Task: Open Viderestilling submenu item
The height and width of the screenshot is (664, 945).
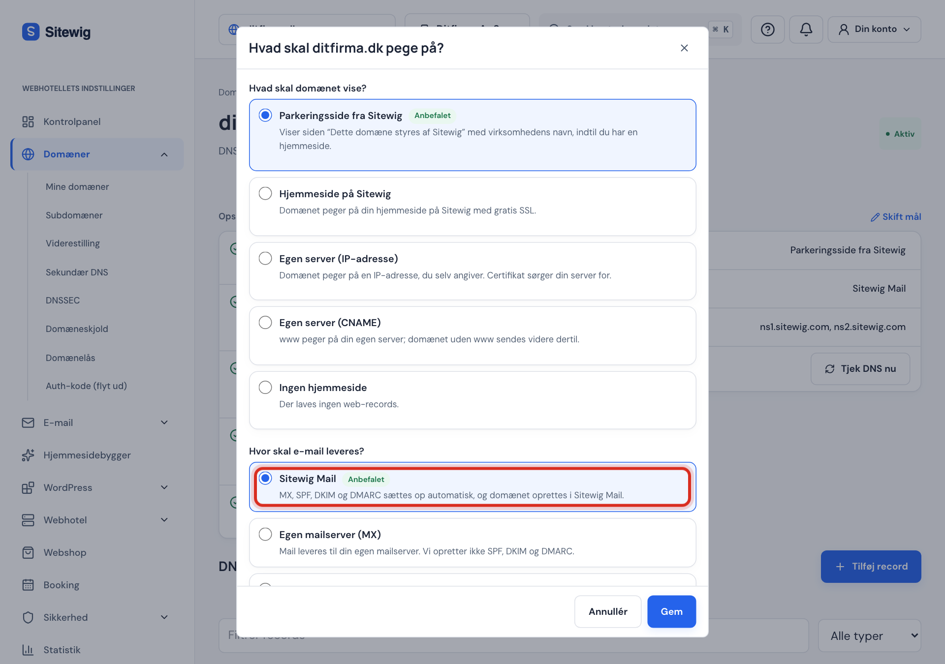Action: point(73,243)
